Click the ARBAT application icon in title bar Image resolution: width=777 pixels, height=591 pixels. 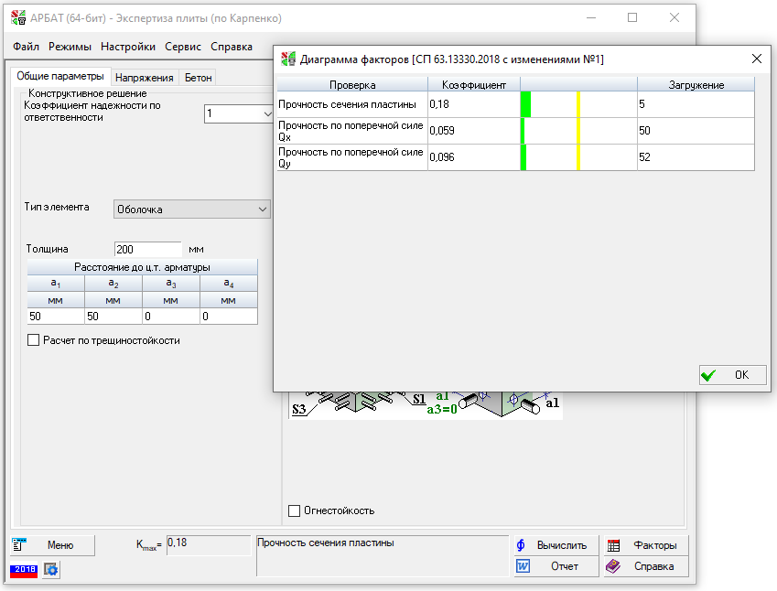[16, 17]
